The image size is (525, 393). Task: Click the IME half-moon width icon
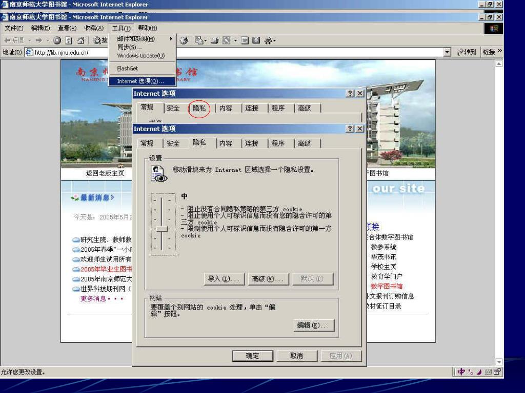[479, 372]
